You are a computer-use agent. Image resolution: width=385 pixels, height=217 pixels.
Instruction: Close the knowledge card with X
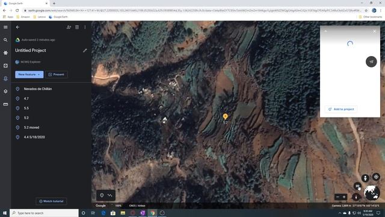click(374, 31)
